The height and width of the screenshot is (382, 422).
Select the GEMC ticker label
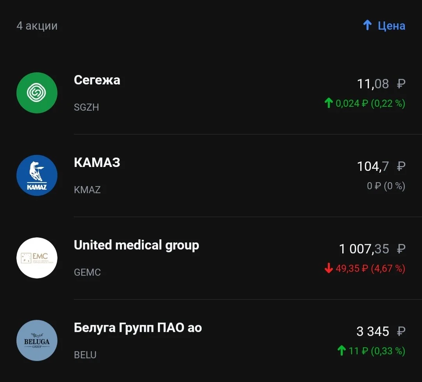click(87, 272)
